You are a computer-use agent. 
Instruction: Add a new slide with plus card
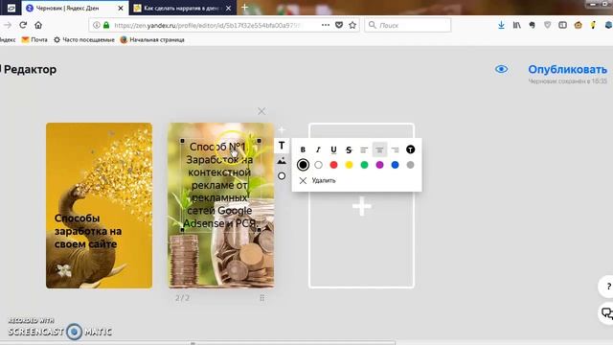pos(362,206)
